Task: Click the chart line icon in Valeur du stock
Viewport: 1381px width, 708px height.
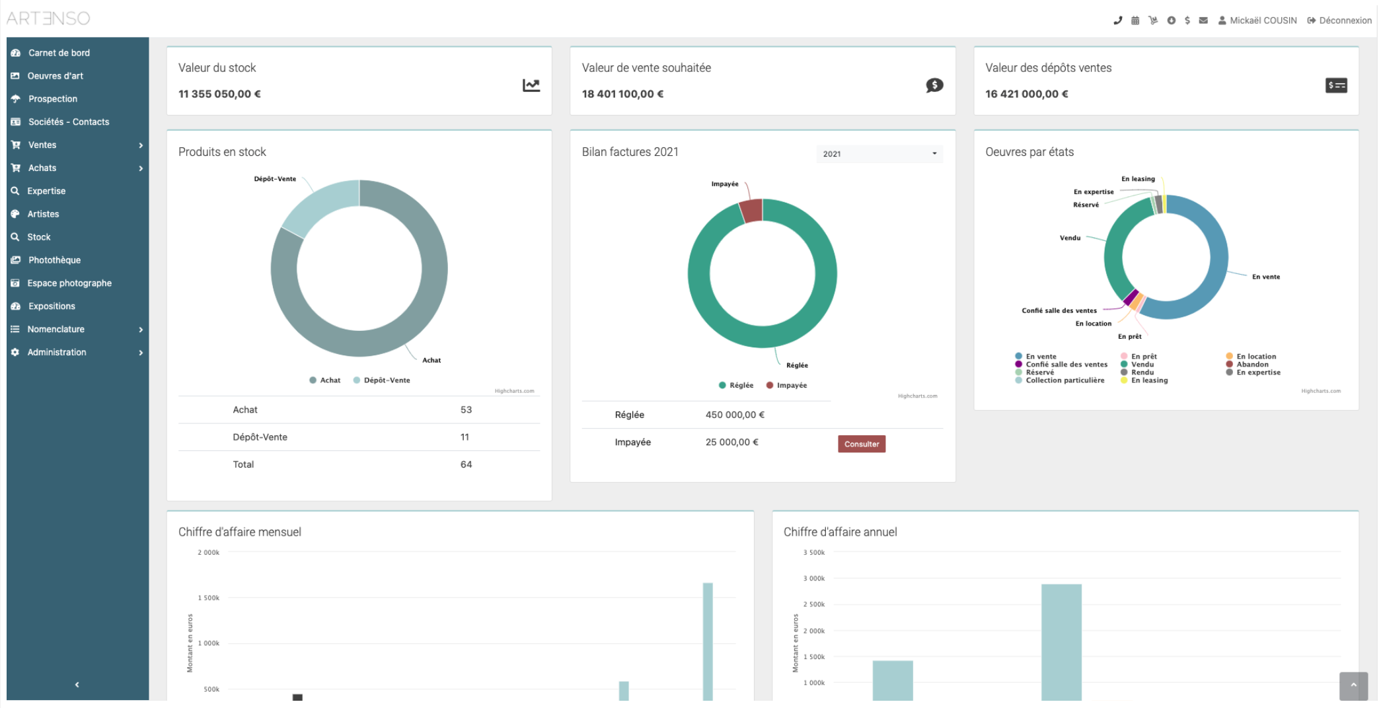Action: coord(531,85)
